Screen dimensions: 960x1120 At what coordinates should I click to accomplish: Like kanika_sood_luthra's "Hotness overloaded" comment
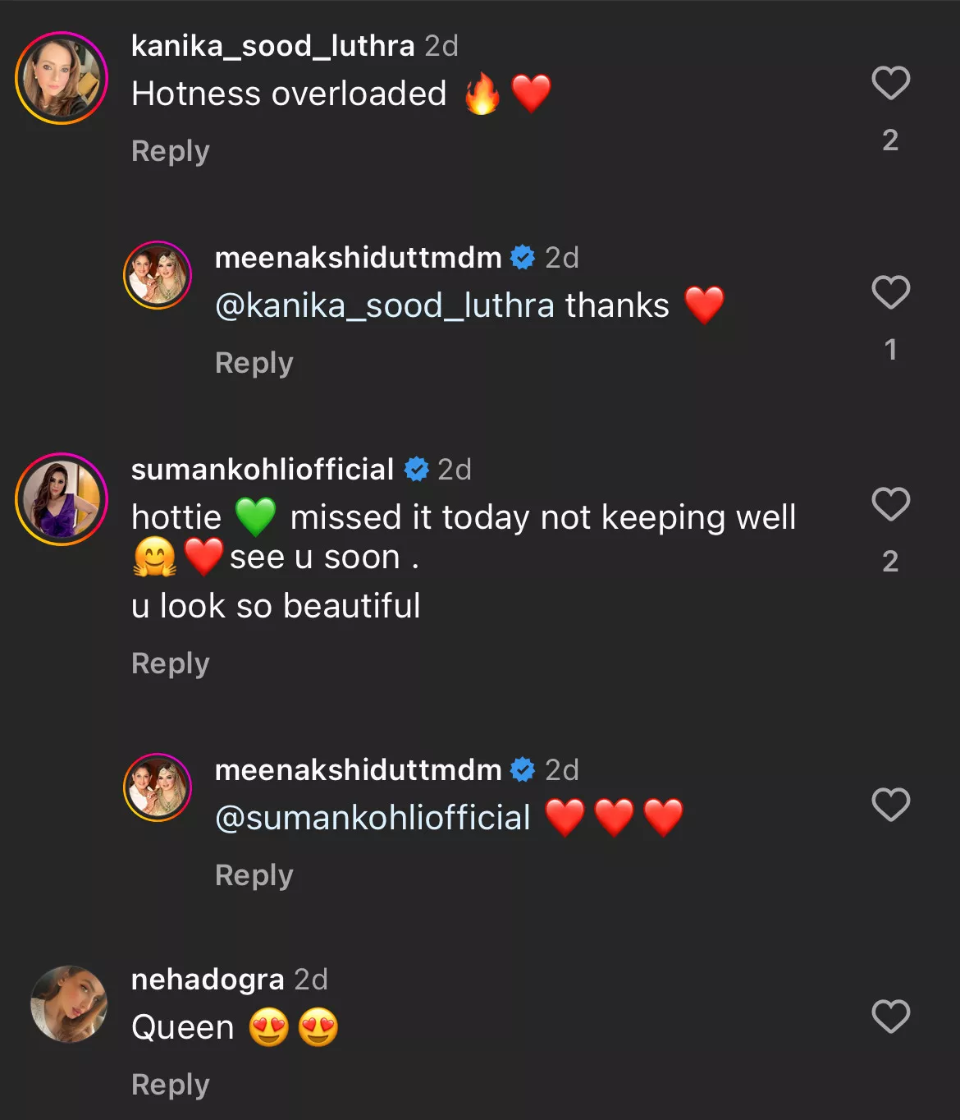(x=890, y=83)
